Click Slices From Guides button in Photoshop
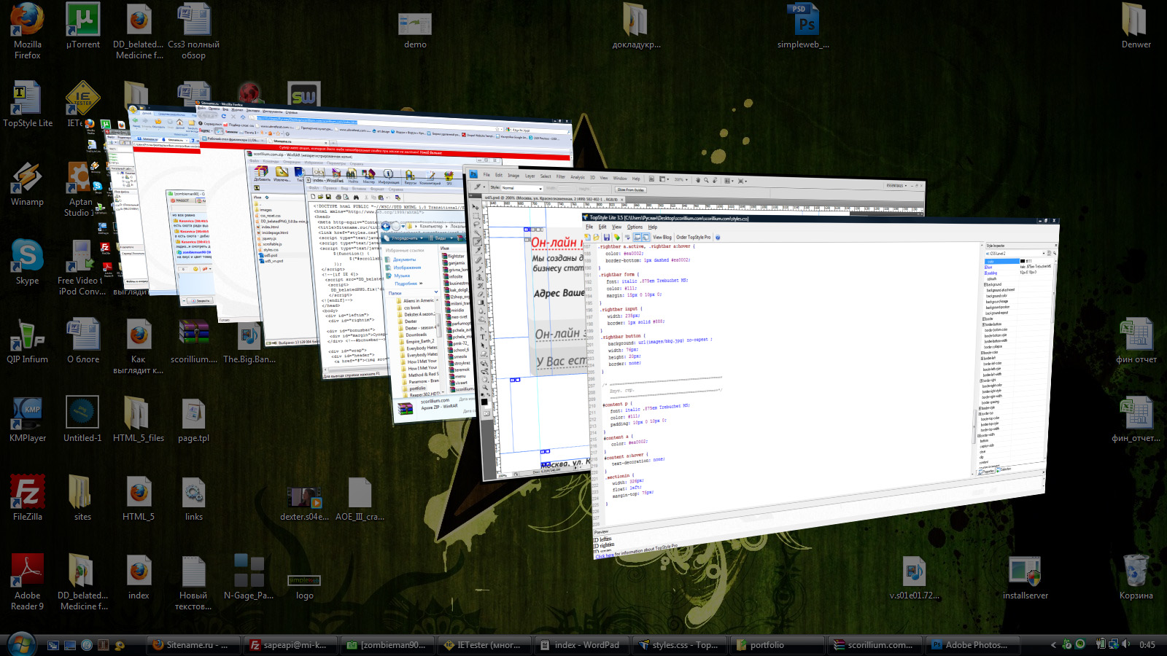The image size is (1167, 656). pyautogui.click(x=631, y=190)
